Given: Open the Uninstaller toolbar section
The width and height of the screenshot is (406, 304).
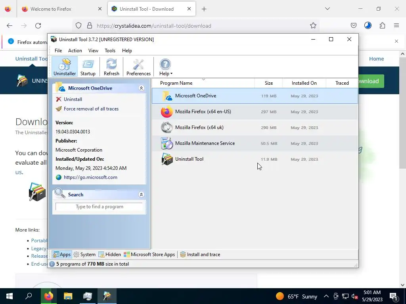Looking at the screenshot, I should (x=65, y=66).
